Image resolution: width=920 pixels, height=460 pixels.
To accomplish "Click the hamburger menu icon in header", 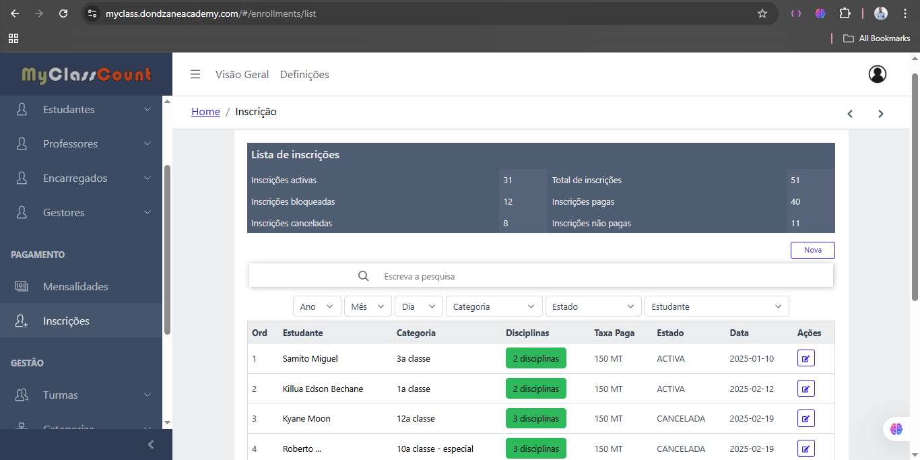I will 195,75.
